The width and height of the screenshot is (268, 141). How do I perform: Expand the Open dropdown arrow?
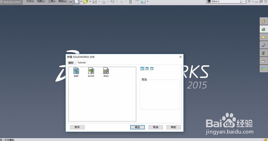tap(90, 2)
